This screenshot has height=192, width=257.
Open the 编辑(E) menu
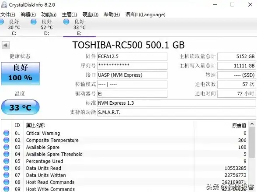28,14
